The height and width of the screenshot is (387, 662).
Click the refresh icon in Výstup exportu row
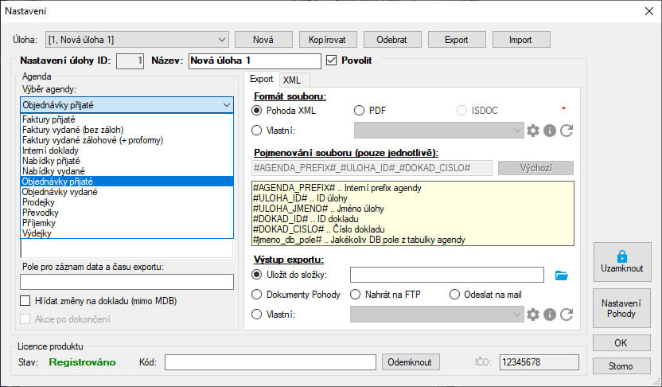pos(567,315)
